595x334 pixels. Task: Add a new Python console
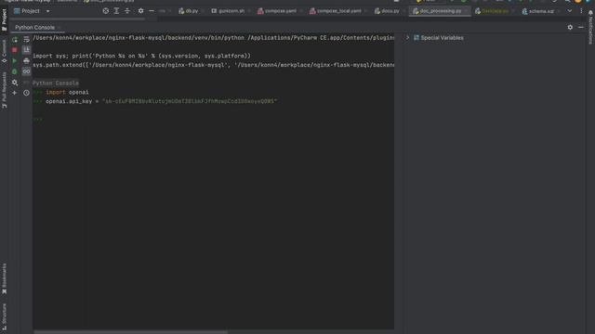point(15,93)
